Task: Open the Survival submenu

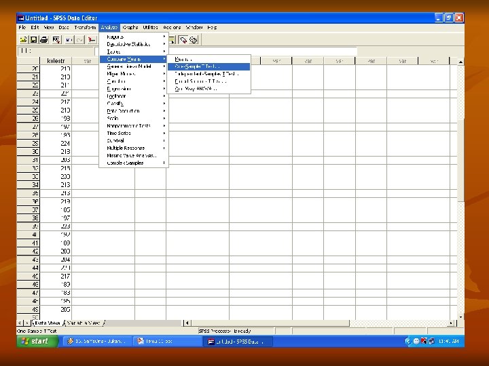Action: [x=134, y=141]
